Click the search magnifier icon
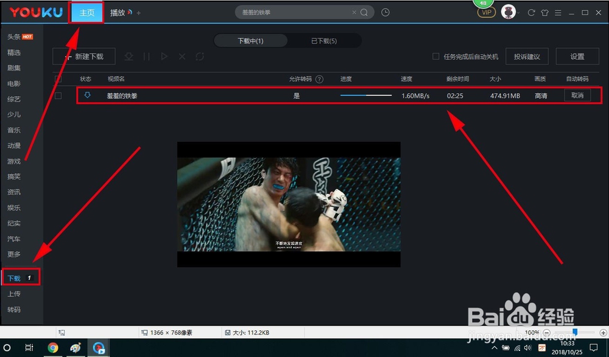This screenshot has height=357, width=609. (x=364, y=12)
